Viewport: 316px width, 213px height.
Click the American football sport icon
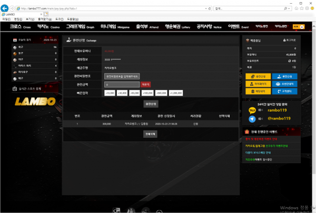tap(15, 72)
